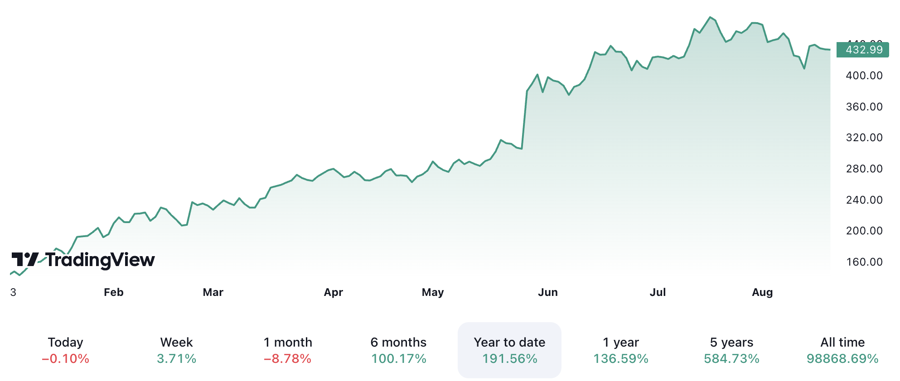
Task: Switch to the Week range tab
Action: pyautogui.click(x=176, y=350)
